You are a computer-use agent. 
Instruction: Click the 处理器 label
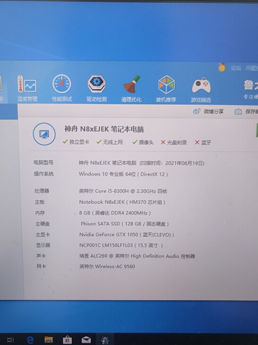42,191
